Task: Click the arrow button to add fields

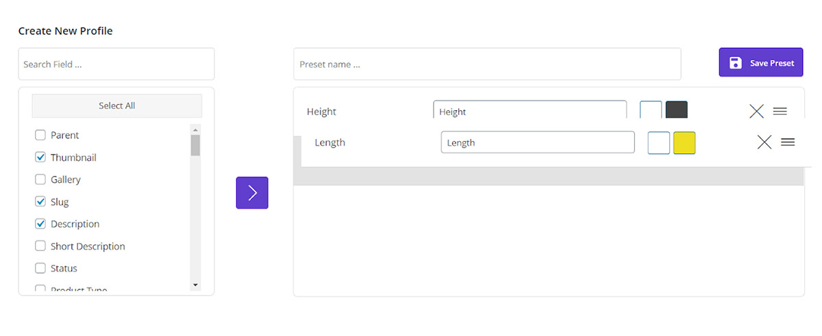Action: pyautogui.click(x=252, y=193)
